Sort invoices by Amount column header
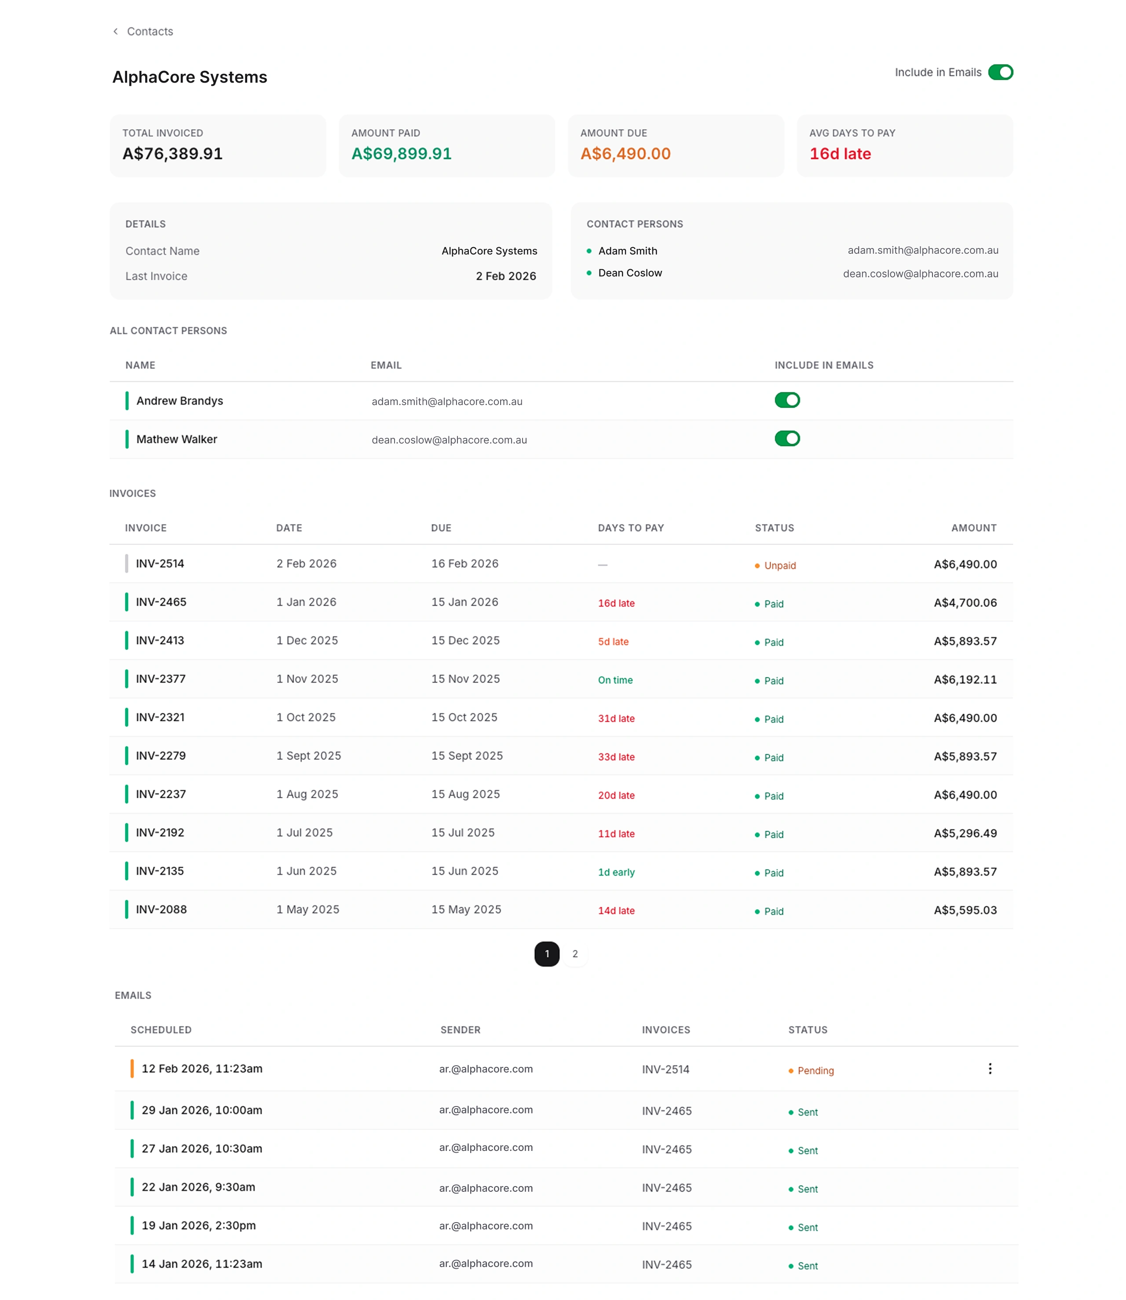The image size is (1126, 1300). (973, 528)
